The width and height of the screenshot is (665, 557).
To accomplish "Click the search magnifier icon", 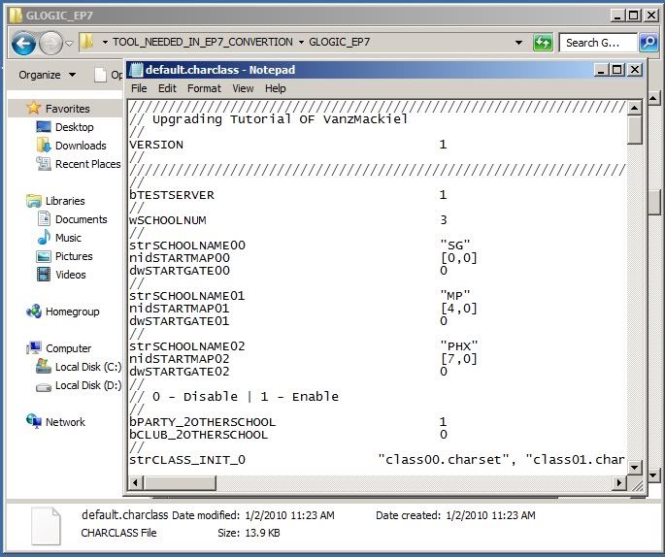I will 648,43.
